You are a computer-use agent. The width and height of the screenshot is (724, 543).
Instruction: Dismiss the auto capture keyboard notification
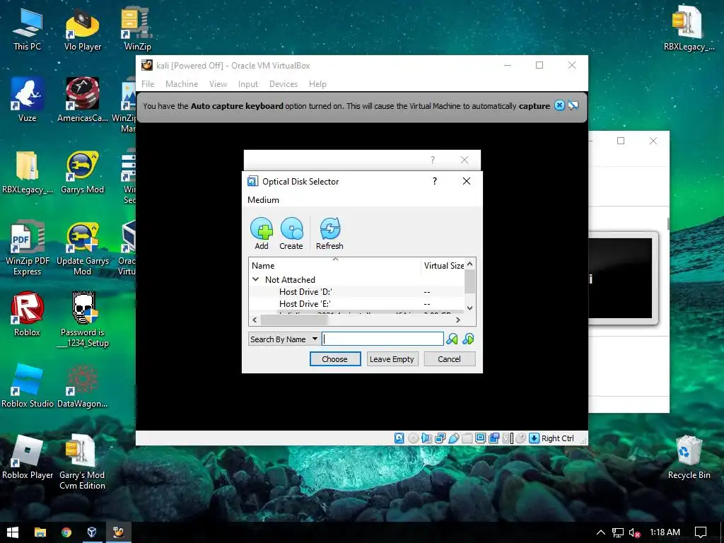point(559,105)
